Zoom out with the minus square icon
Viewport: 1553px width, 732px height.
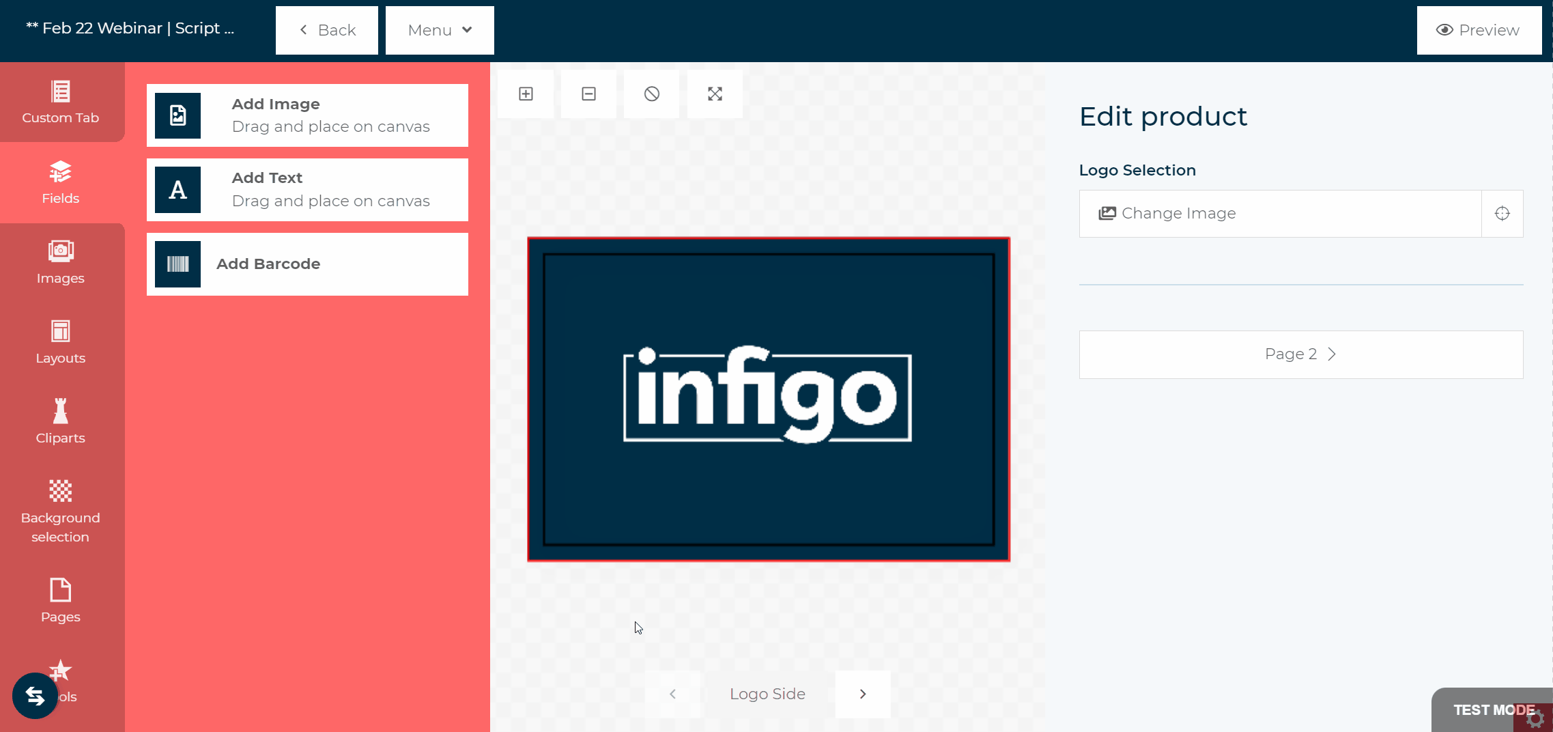tap(588, 94)
